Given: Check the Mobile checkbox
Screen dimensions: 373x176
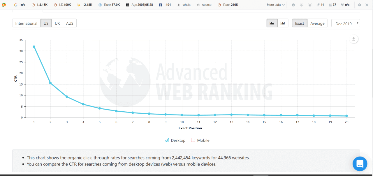Looking at the screenshot, I should coord(193,140).
